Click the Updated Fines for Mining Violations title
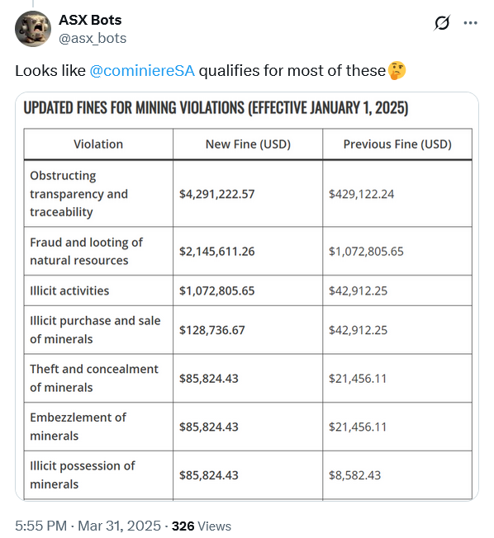This screenshot has height=538, width=494. click(x=216, y=108)
